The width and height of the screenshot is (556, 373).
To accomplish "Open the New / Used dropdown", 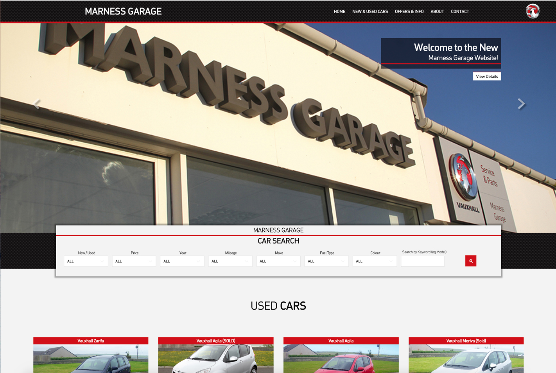I will (x=86, y=261).
